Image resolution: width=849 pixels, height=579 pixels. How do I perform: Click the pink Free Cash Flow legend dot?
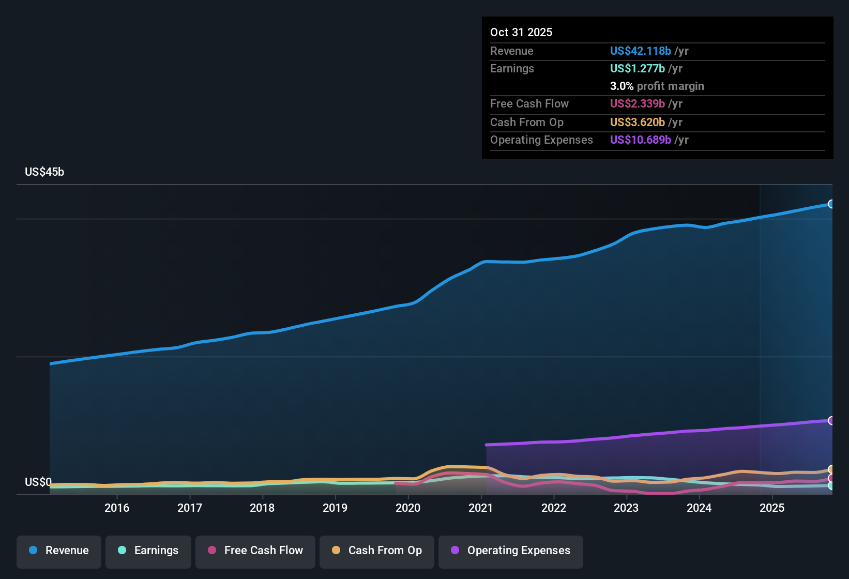pos(211,551)
